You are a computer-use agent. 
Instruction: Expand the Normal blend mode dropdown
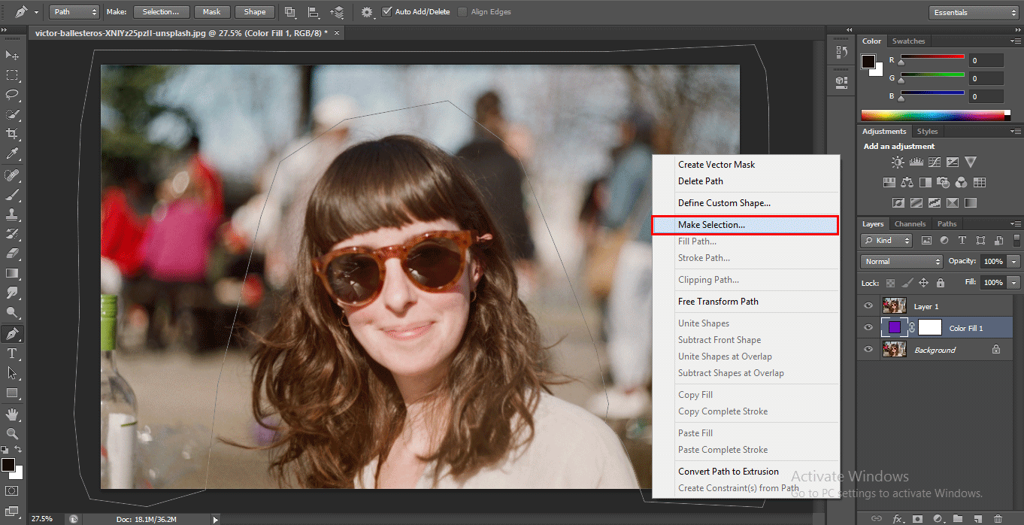click(901, 262)
